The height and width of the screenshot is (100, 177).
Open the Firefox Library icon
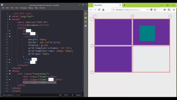(165, 10)
